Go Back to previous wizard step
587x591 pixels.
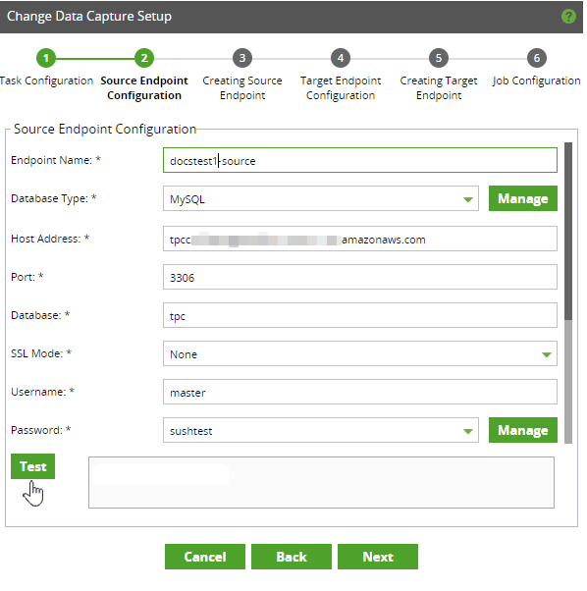(292, 557)
